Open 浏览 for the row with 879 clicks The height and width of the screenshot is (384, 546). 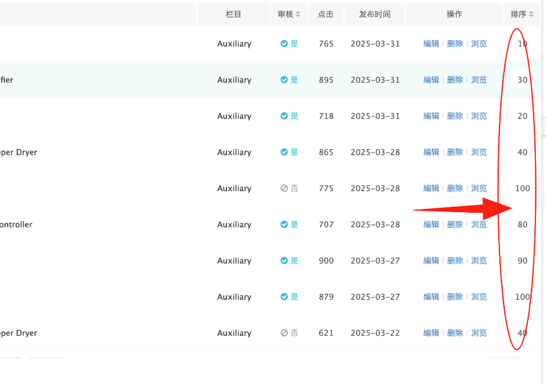point(479,296)
